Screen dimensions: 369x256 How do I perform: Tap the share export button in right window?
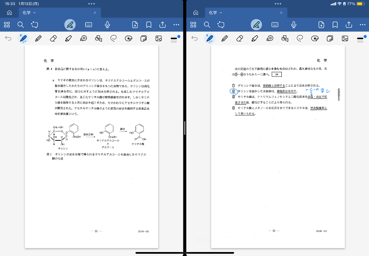pyautogui.click(x=349, y=24)
